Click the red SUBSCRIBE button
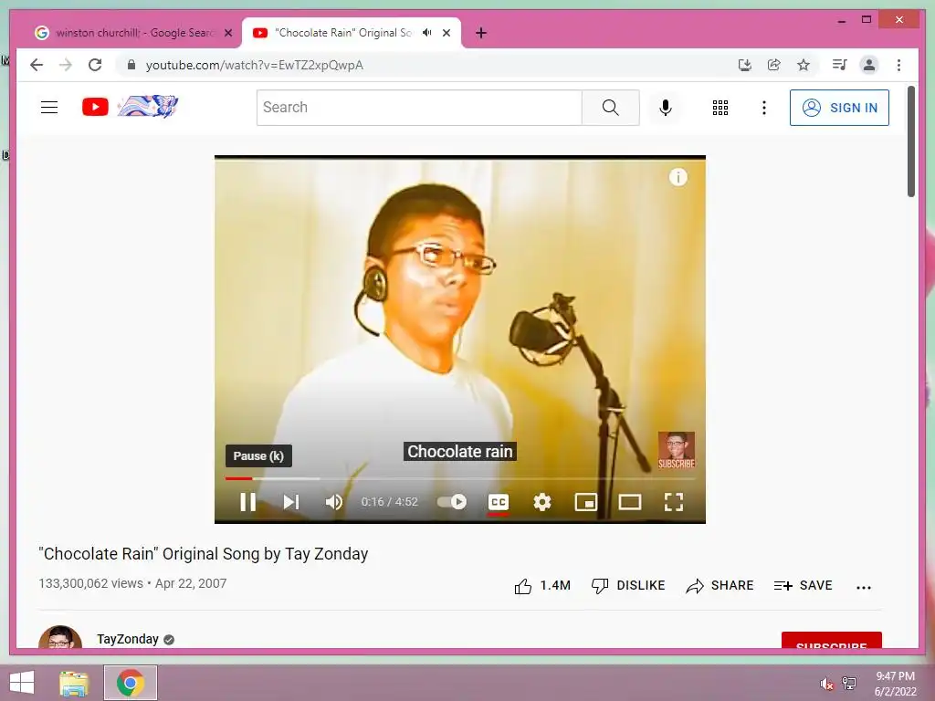The image size is (935, 701). pos(831,641)
